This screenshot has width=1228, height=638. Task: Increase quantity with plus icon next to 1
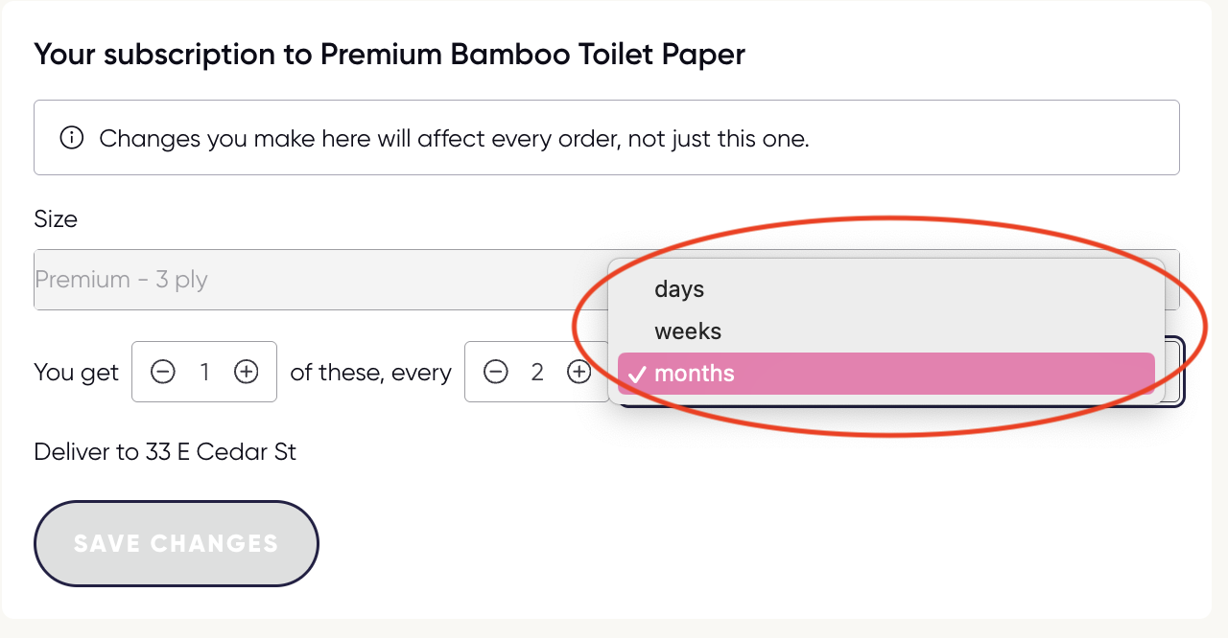click(x=247, y=372)
